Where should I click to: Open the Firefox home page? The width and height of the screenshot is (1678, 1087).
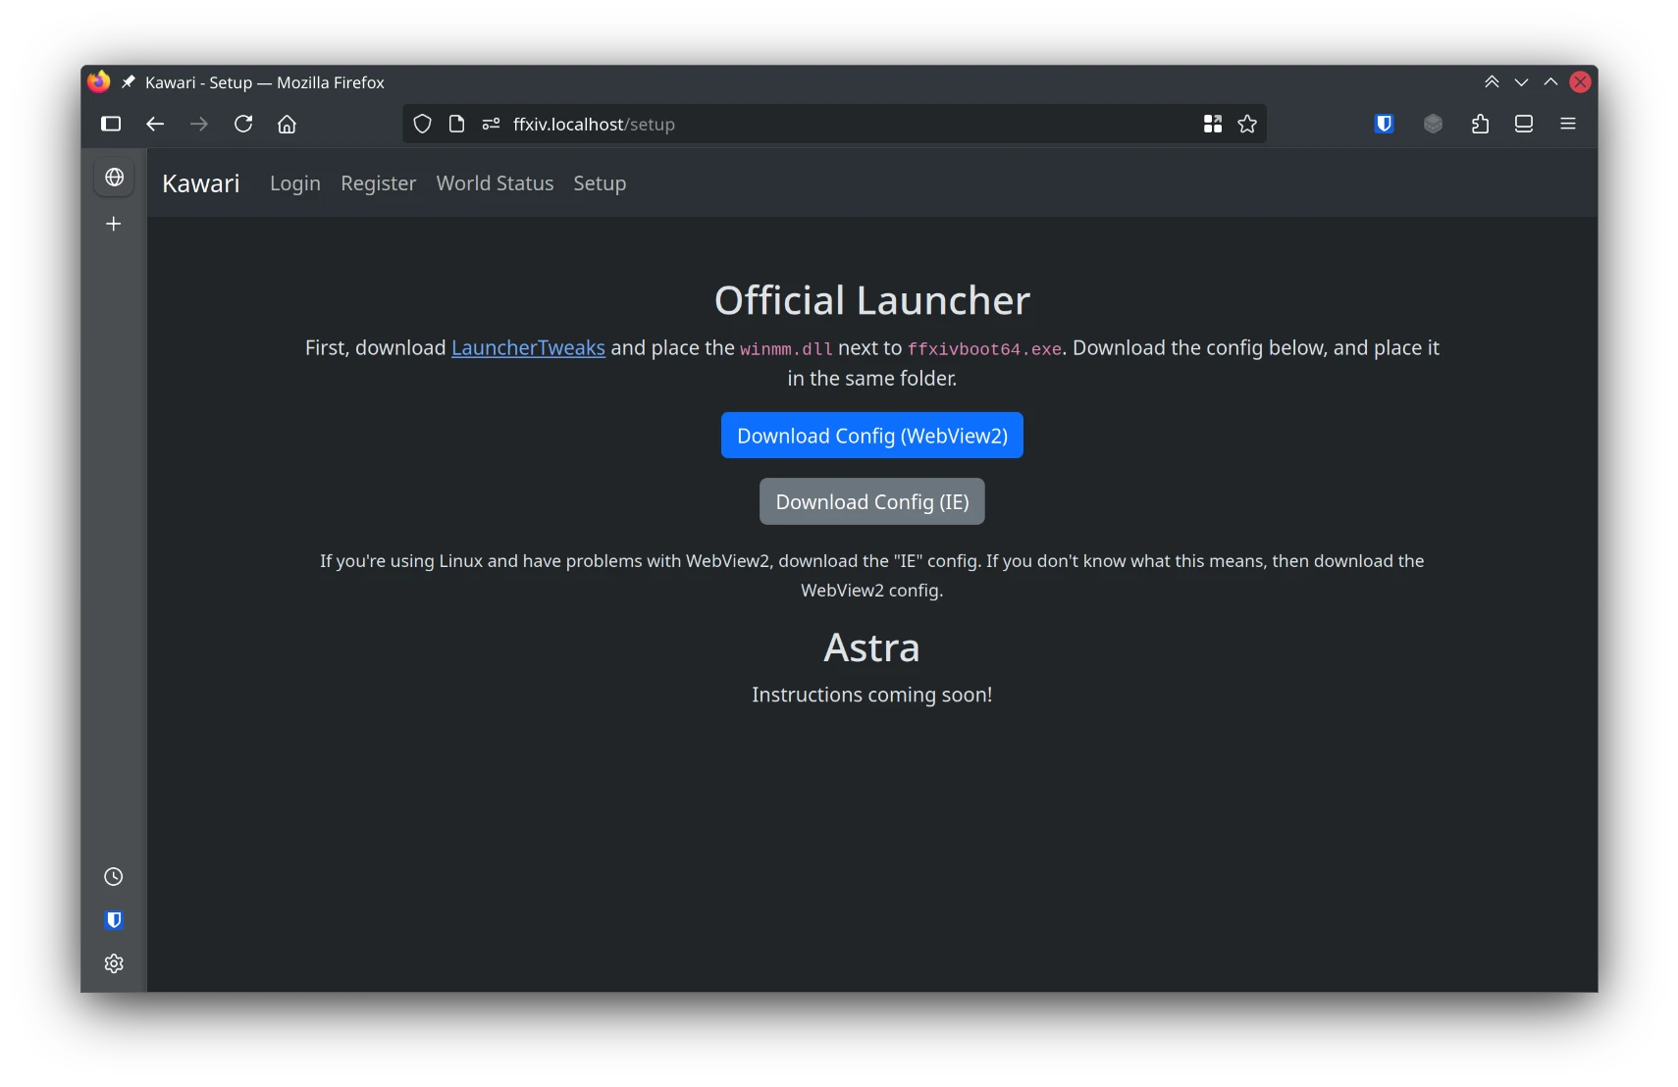tap(287, 124)
